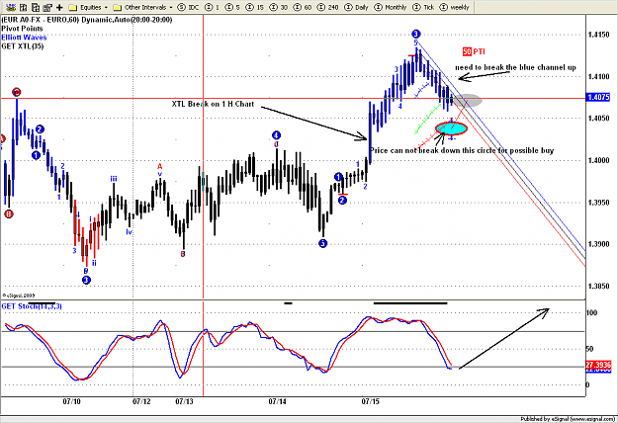Click the wave 3 circle at chart top

pos(416,34)
